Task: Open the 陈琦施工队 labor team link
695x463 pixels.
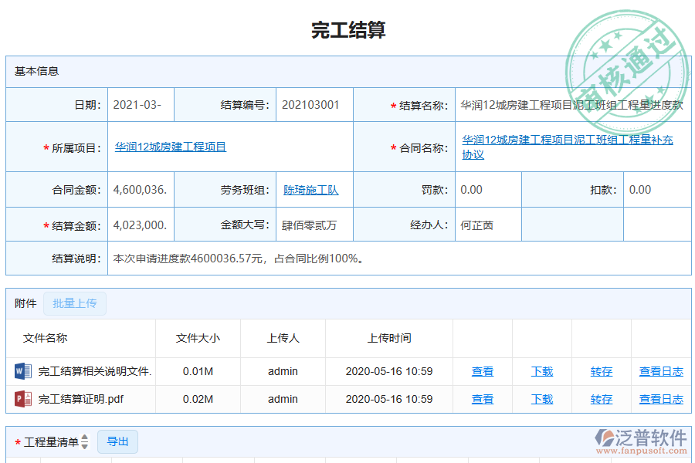Action: click(x=311, y=189)
